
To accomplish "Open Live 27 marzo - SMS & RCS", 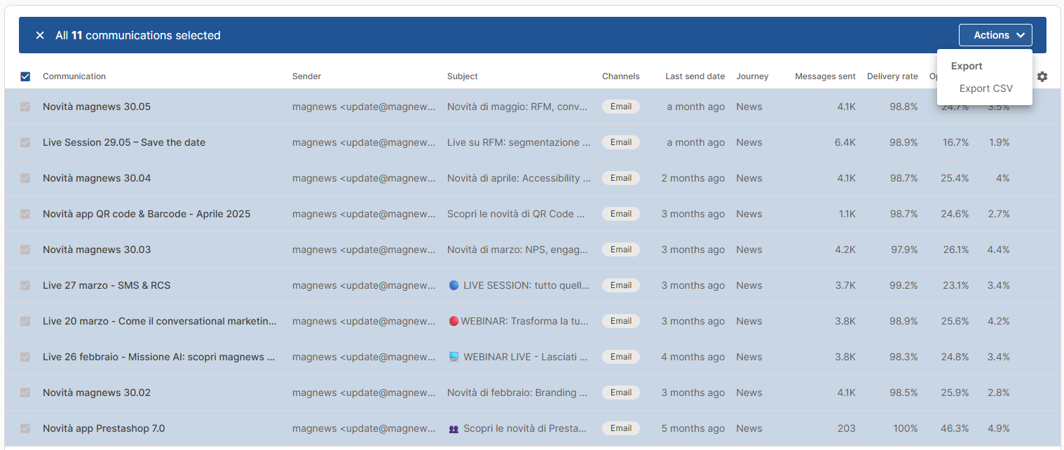I will [x=107, y=285].
